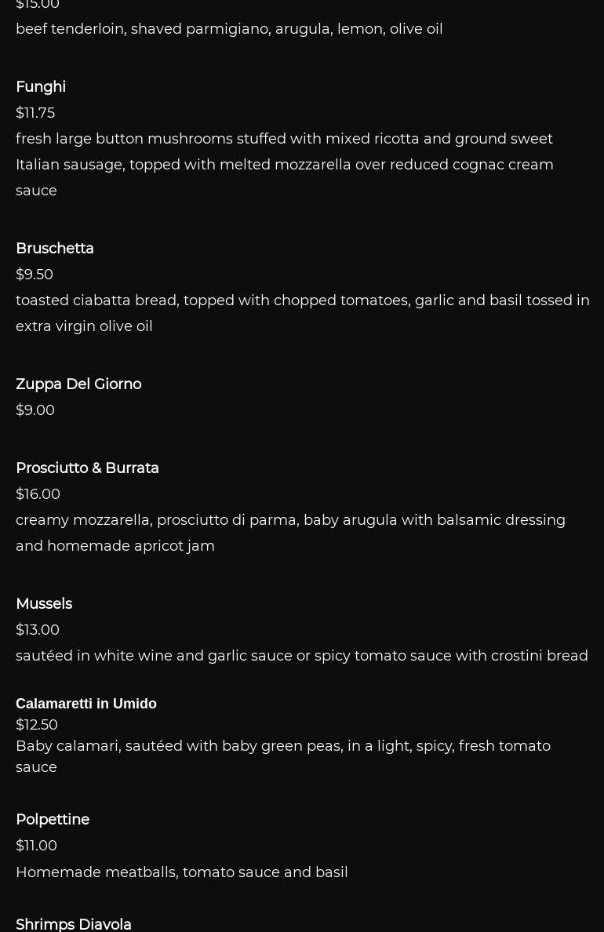This screenshot has width=604, height=932.
Task: Click the homemade meatballs description text
Action: click(x=182, y=872)
